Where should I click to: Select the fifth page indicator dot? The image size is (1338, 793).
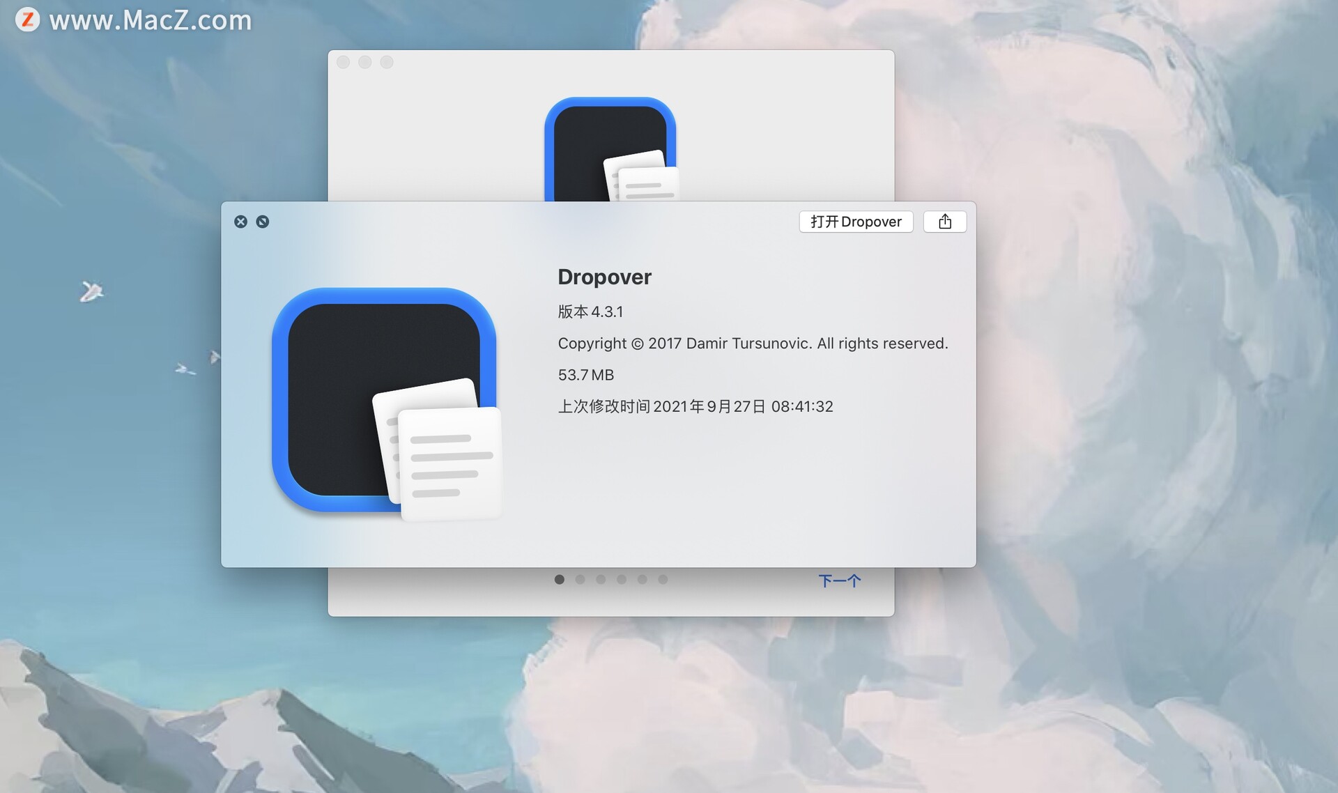pyautogui.click(x=643, y=579)
